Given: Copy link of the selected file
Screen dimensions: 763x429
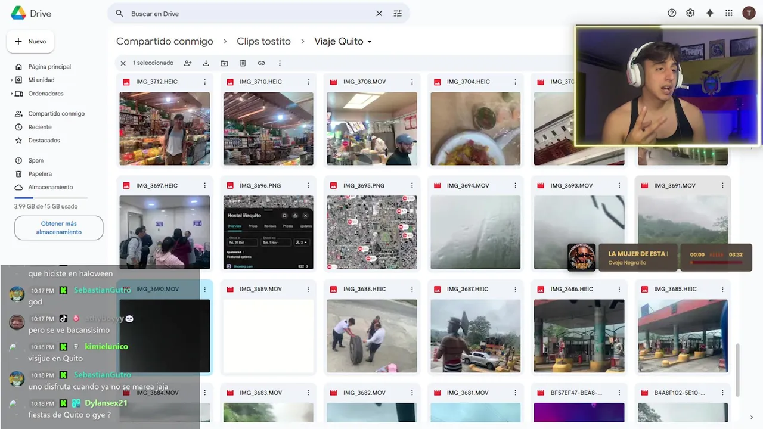Looking at the screenshot, I should pos(261,63).
